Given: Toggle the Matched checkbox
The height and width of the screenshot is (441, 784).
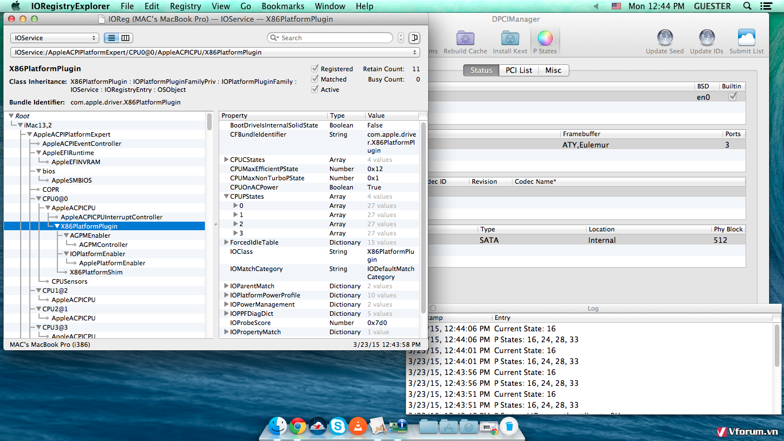Looking at the screenshot, I should pyautogui.click(x=315, y=79).
